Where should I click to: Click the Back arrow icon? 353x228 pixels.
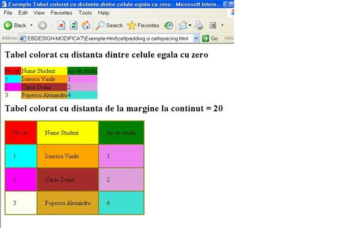pos(8,26)
